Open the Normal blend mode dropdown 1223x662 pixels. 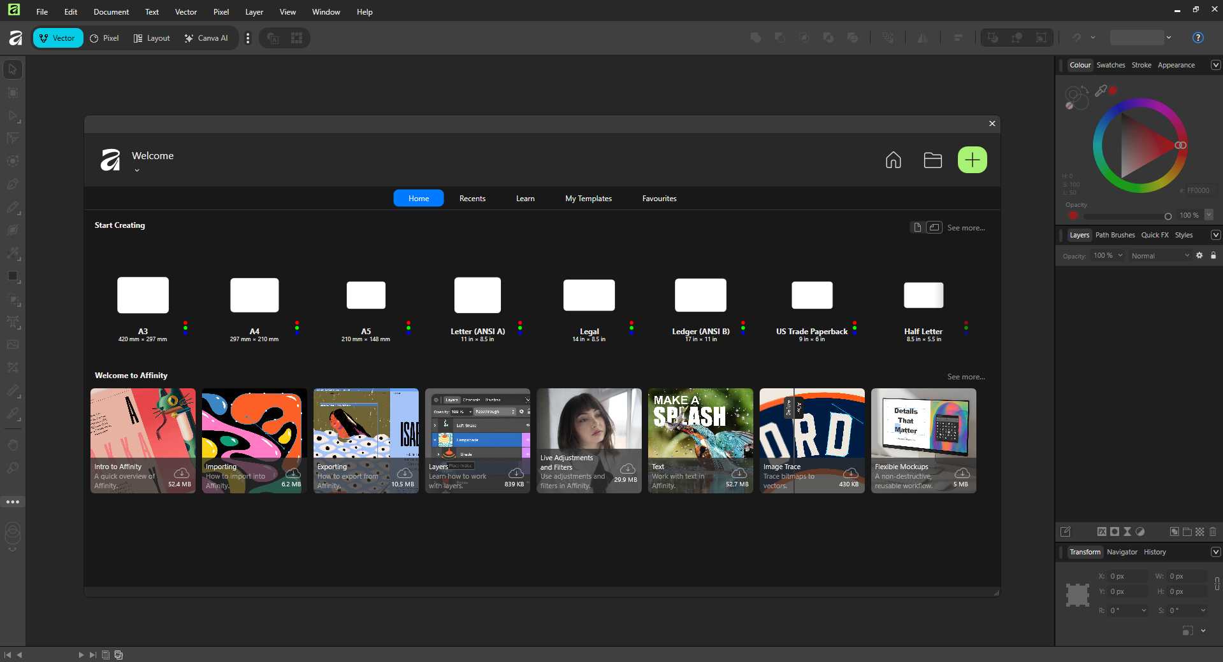[x=1161, y=256]
